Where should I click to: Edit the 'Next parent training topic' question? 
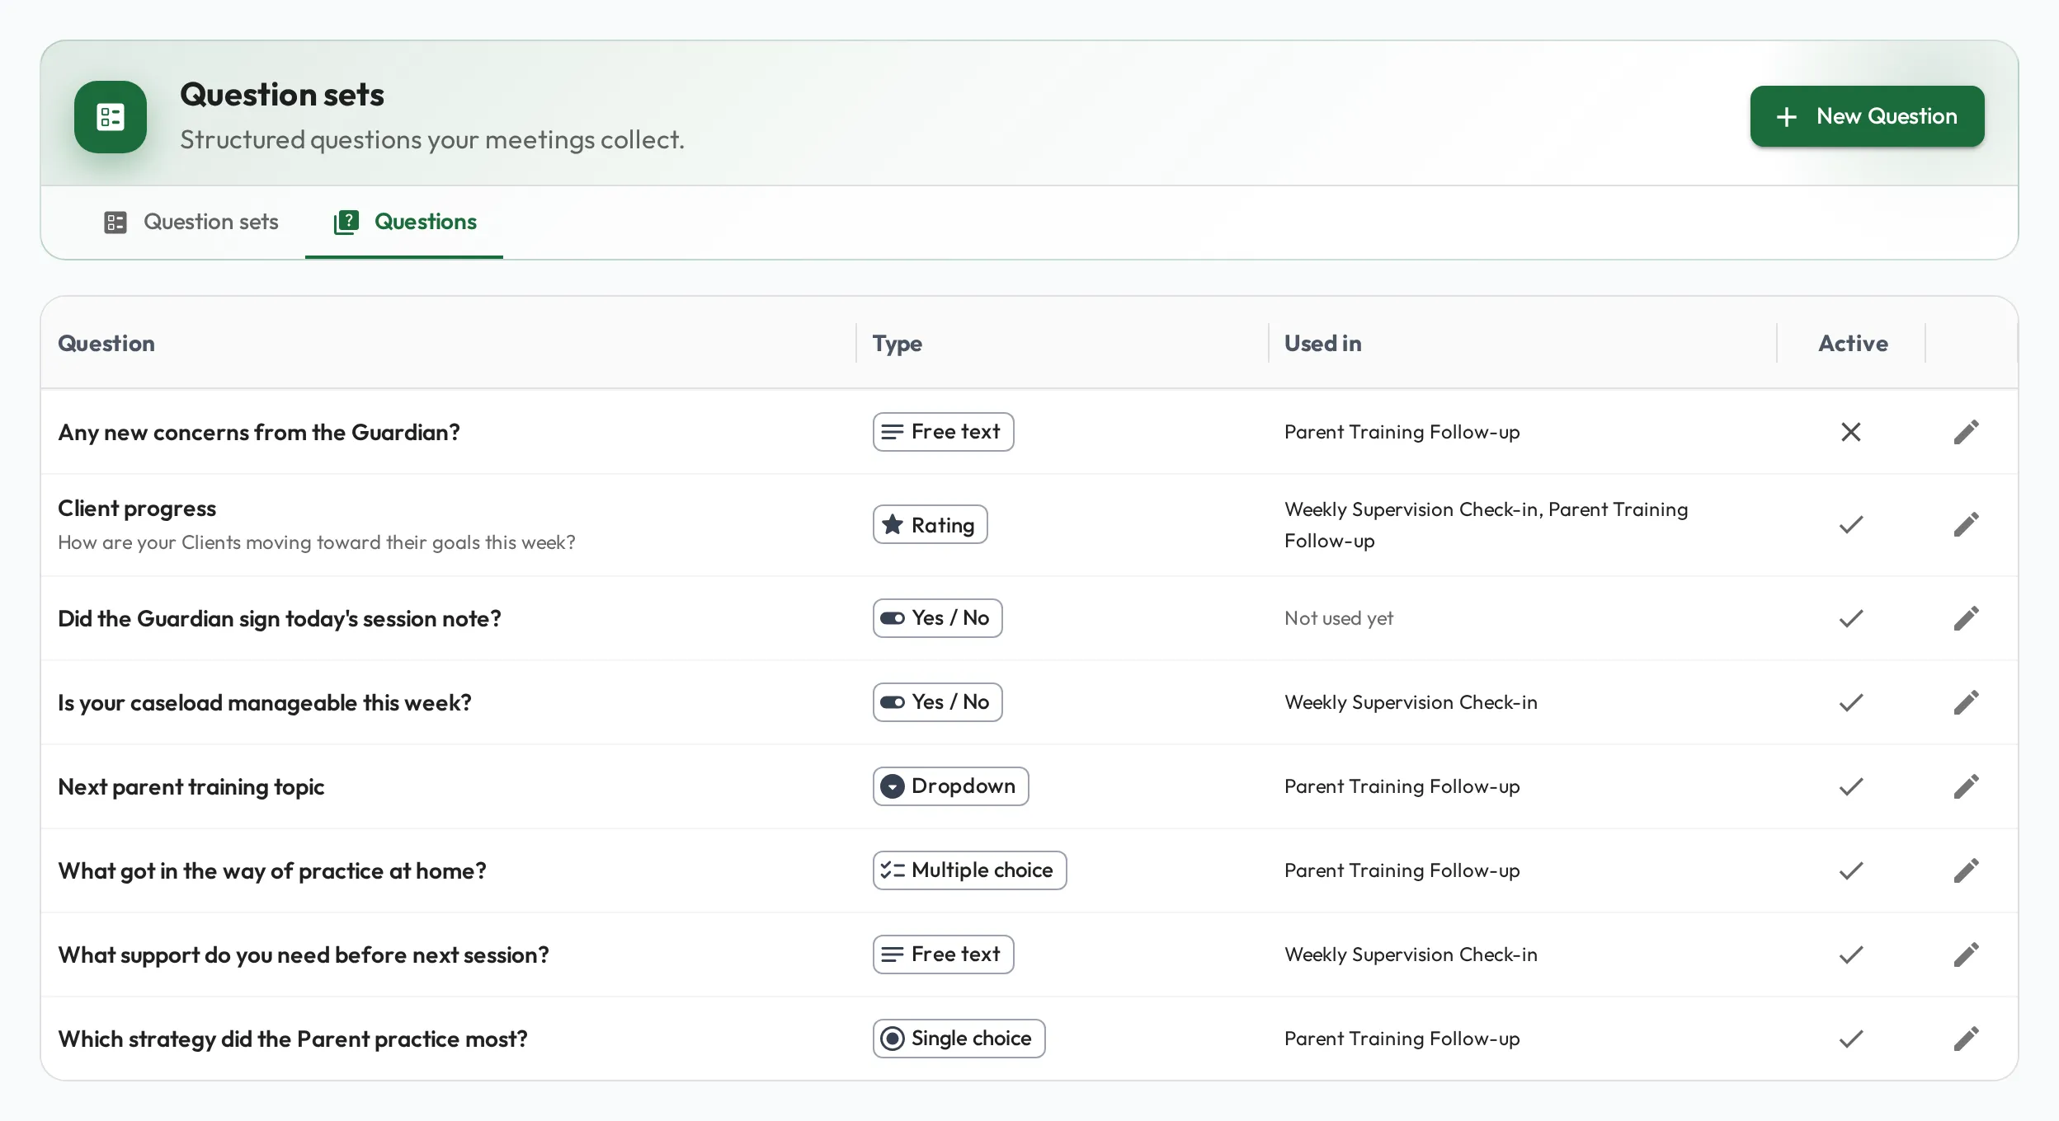click(x=1966, y=786)
